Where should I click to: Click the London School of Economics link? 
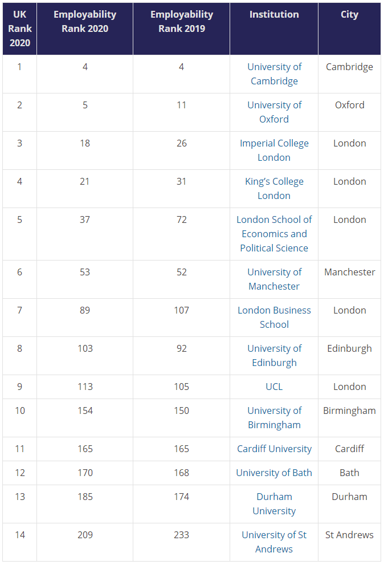click(274, 234)
